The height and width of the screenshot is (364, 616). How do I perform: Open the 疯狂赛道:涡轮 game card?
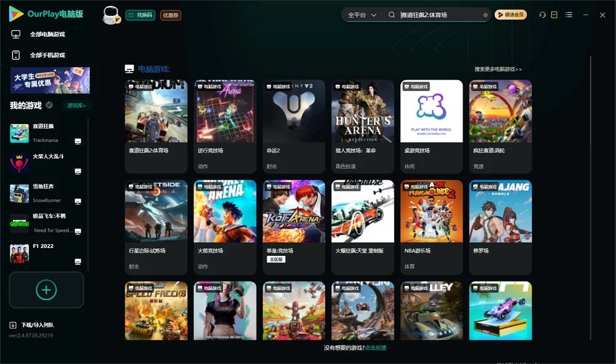click(500, 126)
